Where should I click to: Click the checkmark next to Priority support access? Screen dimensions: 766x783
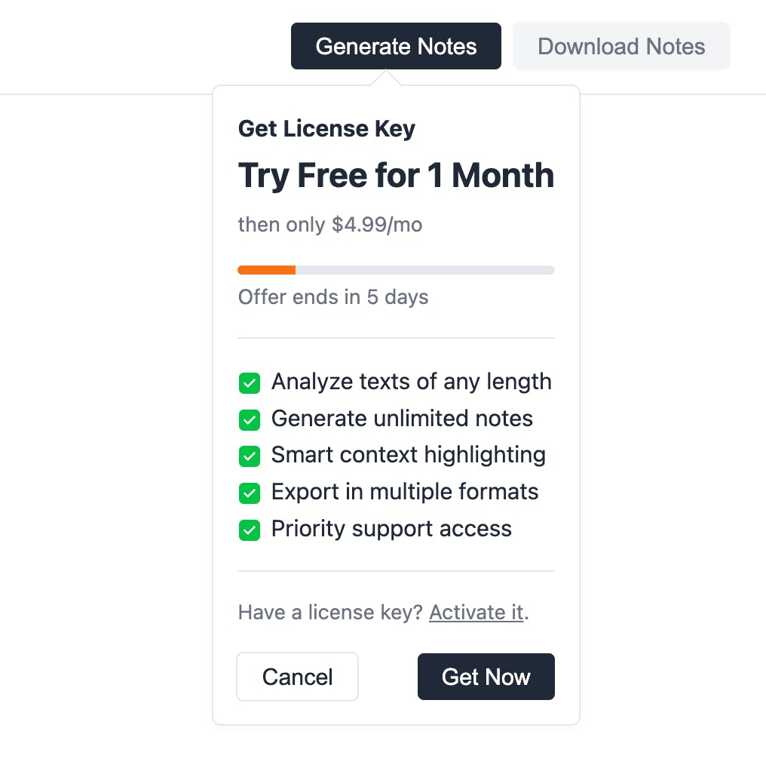[250, 530]
